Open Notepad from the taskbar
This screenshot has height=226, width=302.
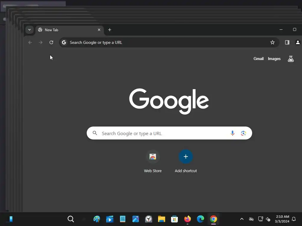tap(123, 219)
